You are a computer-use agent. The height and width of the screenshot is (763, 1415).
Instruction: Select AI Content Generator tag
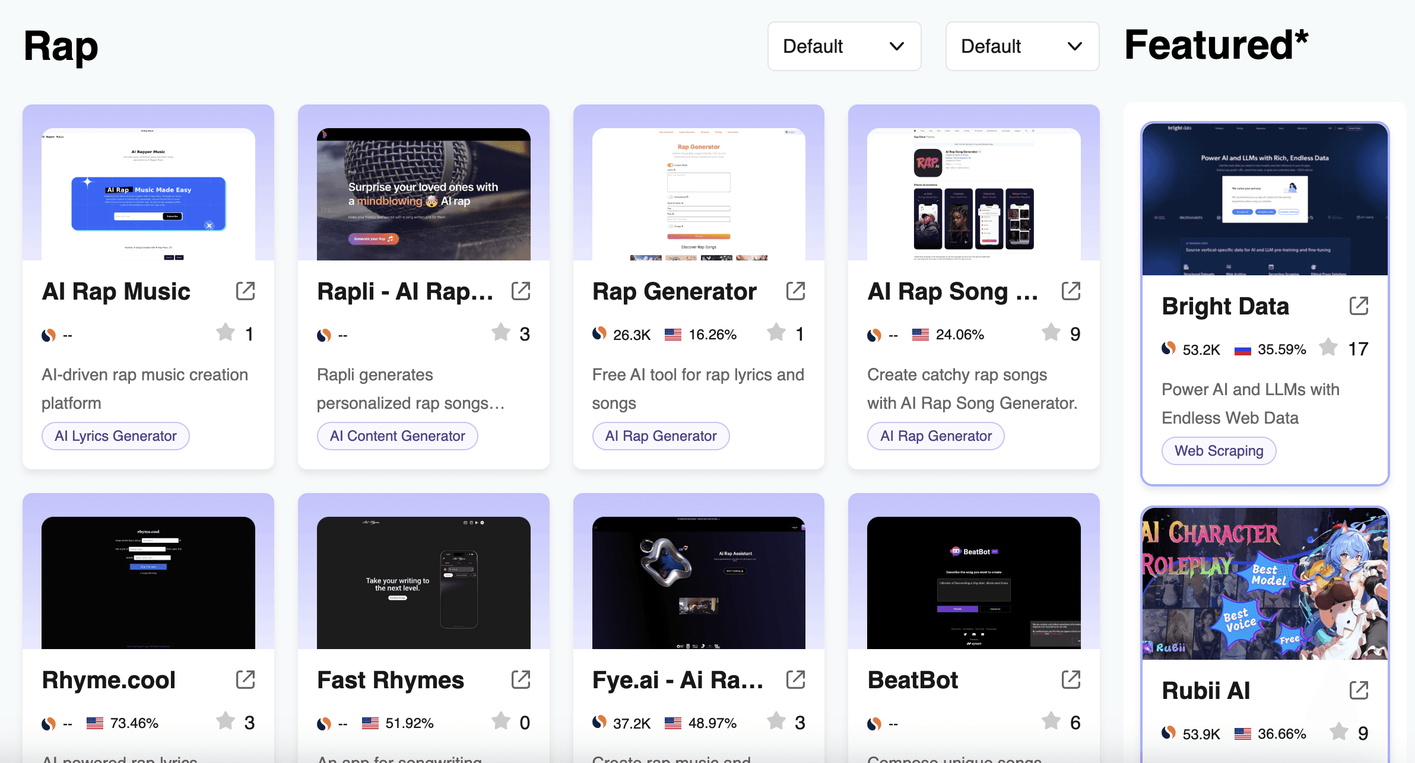tap(398, 436)
